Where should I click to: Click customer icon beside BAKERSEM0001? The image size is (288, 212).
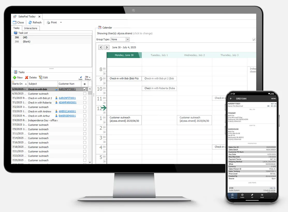[56, 116]
